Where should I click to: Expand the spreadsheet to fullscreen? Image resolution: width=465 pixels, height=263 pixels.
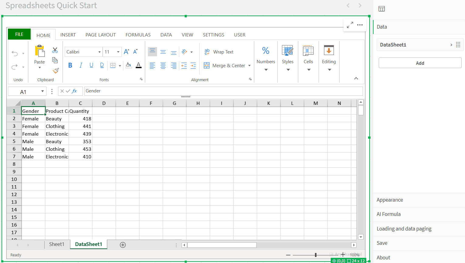pyautogui.click(x=350, y=25)
